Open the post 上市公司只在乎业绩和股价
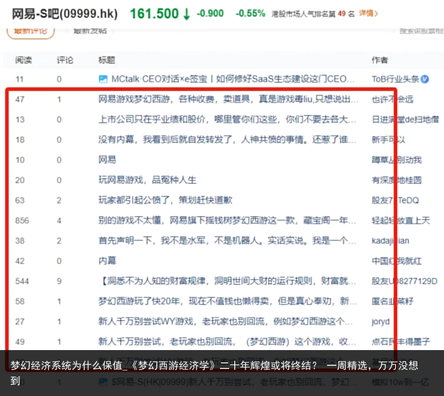The height and width of the screenshot is (396, 444). point(227,119)
